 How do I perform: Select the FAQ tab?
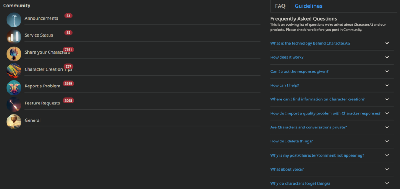tap(280, 6)
